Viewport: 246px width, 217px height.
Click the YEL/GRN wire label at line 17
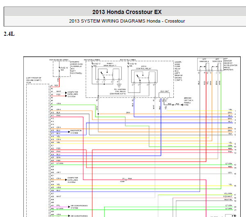coord(228,194)
